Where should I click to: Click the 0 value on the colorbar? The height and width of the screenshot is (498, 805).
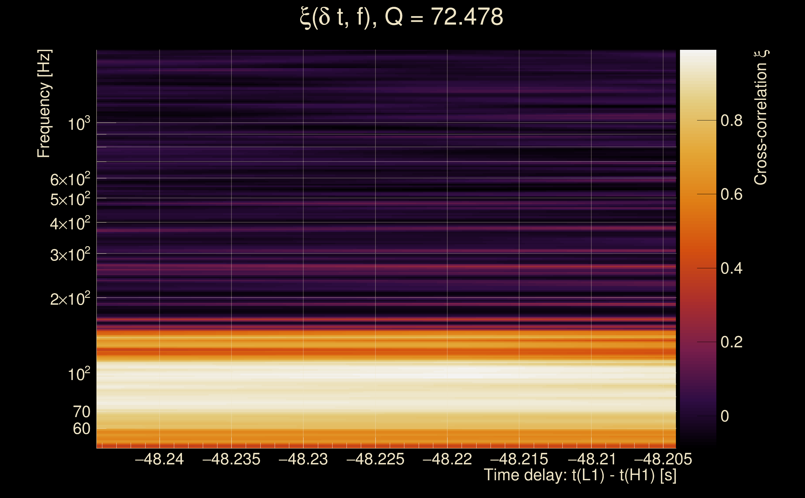pos(725,416)
